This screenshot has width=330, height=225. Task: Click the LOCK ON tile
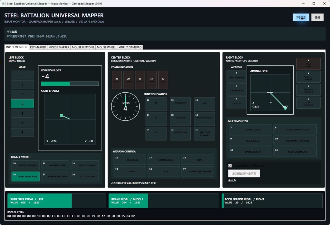click(236, 102)
